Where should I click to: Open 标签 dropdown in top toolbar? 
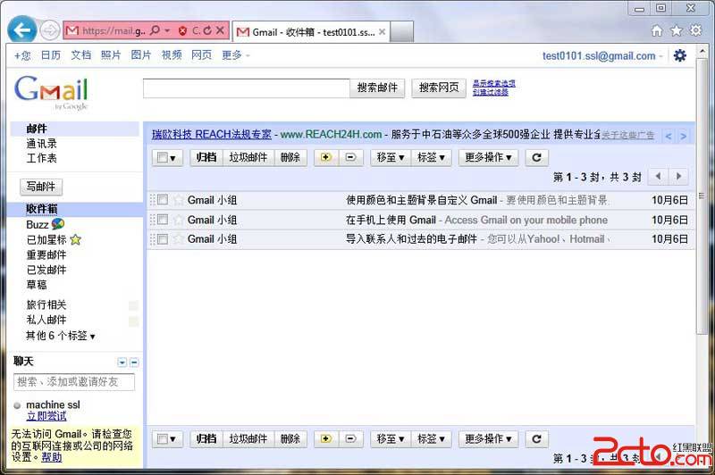pos(431,157)
